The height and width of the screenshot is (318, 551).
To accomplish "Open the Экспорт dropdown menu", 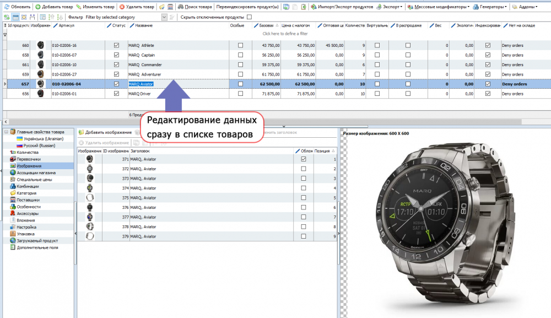I will (x=390, y=7).
